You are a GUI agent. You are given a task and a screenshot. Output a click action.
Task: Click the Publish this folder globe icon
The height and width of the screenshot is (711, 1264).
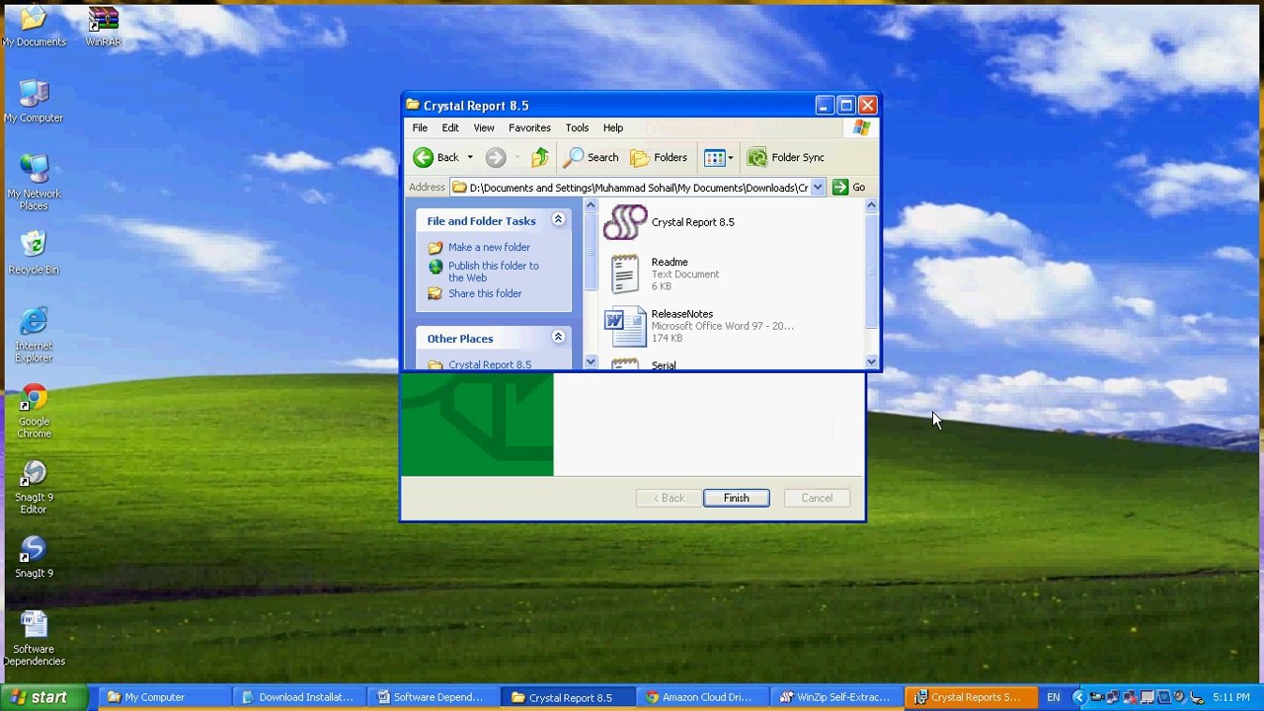click(435, 267)
